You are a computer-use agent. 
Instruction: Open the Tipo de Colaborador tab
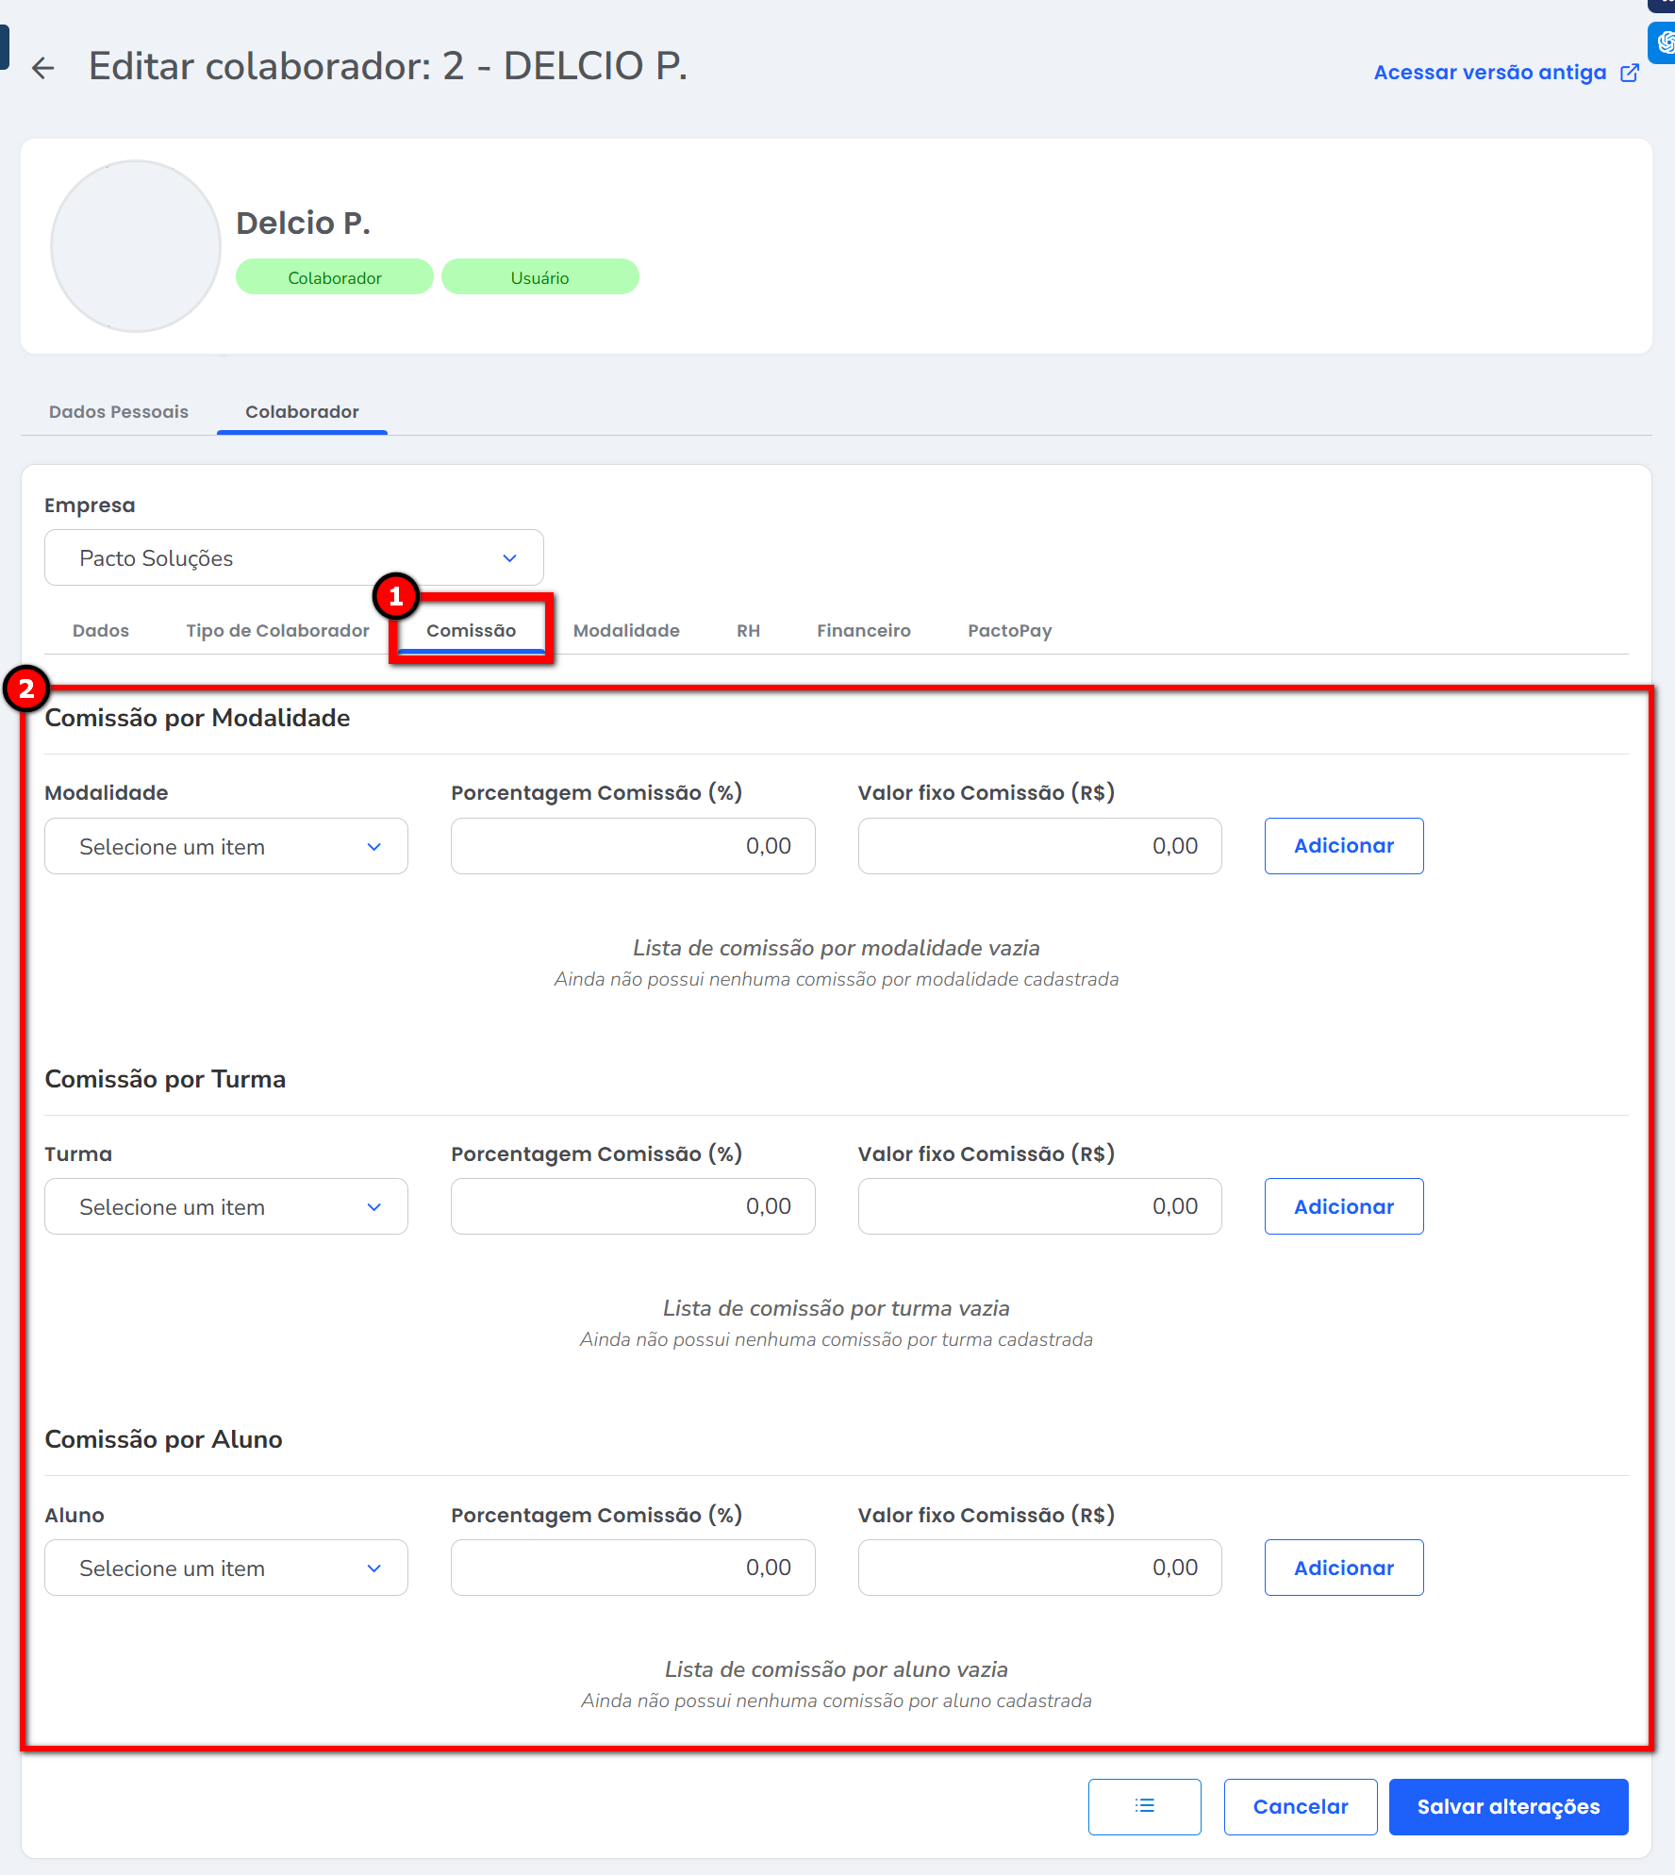click(277, 631)
